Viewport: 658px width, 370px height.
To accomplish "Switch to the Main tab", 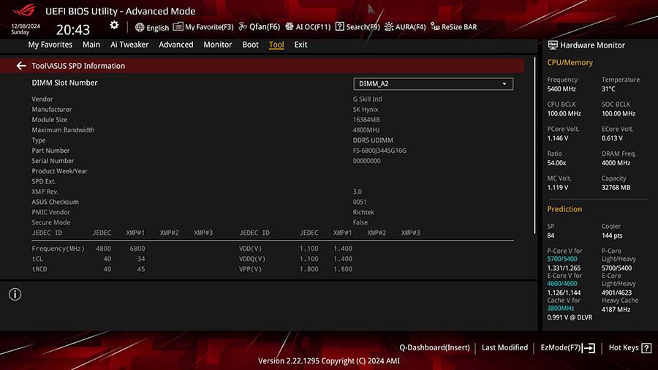I will (x=91, y=45).
